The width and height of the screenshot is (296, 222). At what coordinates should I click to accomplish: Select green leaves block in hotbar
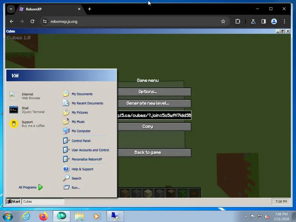coord(183,193)
